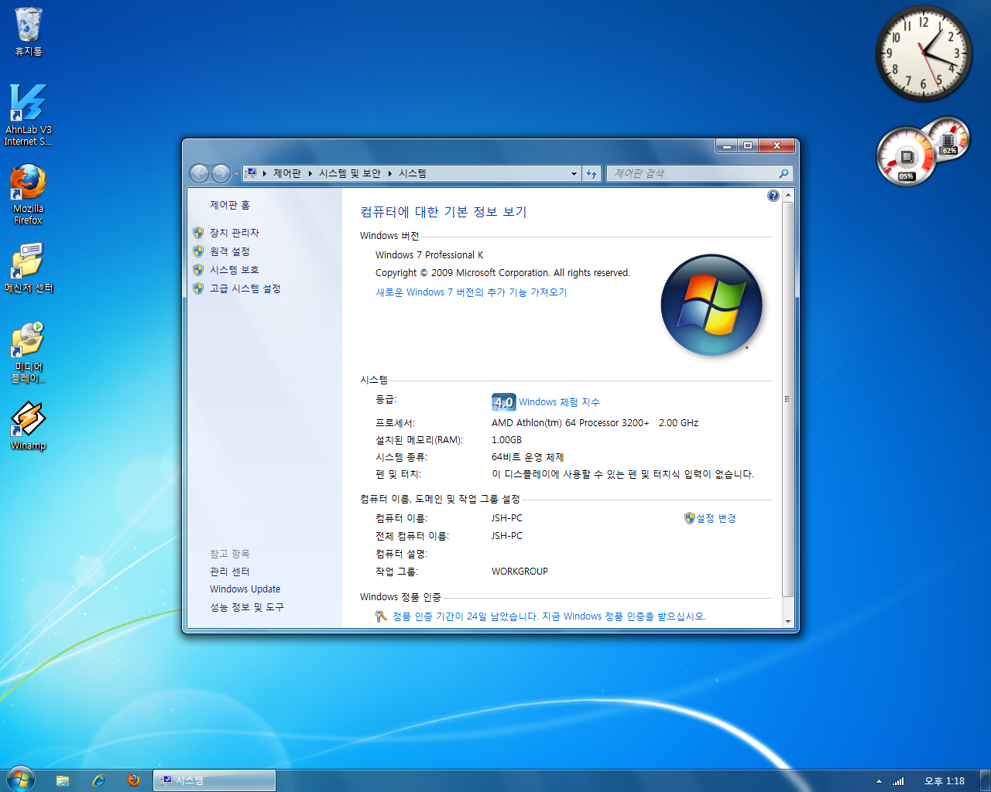991x792 pixels.
Task: Launch Firefox from the taskbar
Action: click(x=134, y=780)
